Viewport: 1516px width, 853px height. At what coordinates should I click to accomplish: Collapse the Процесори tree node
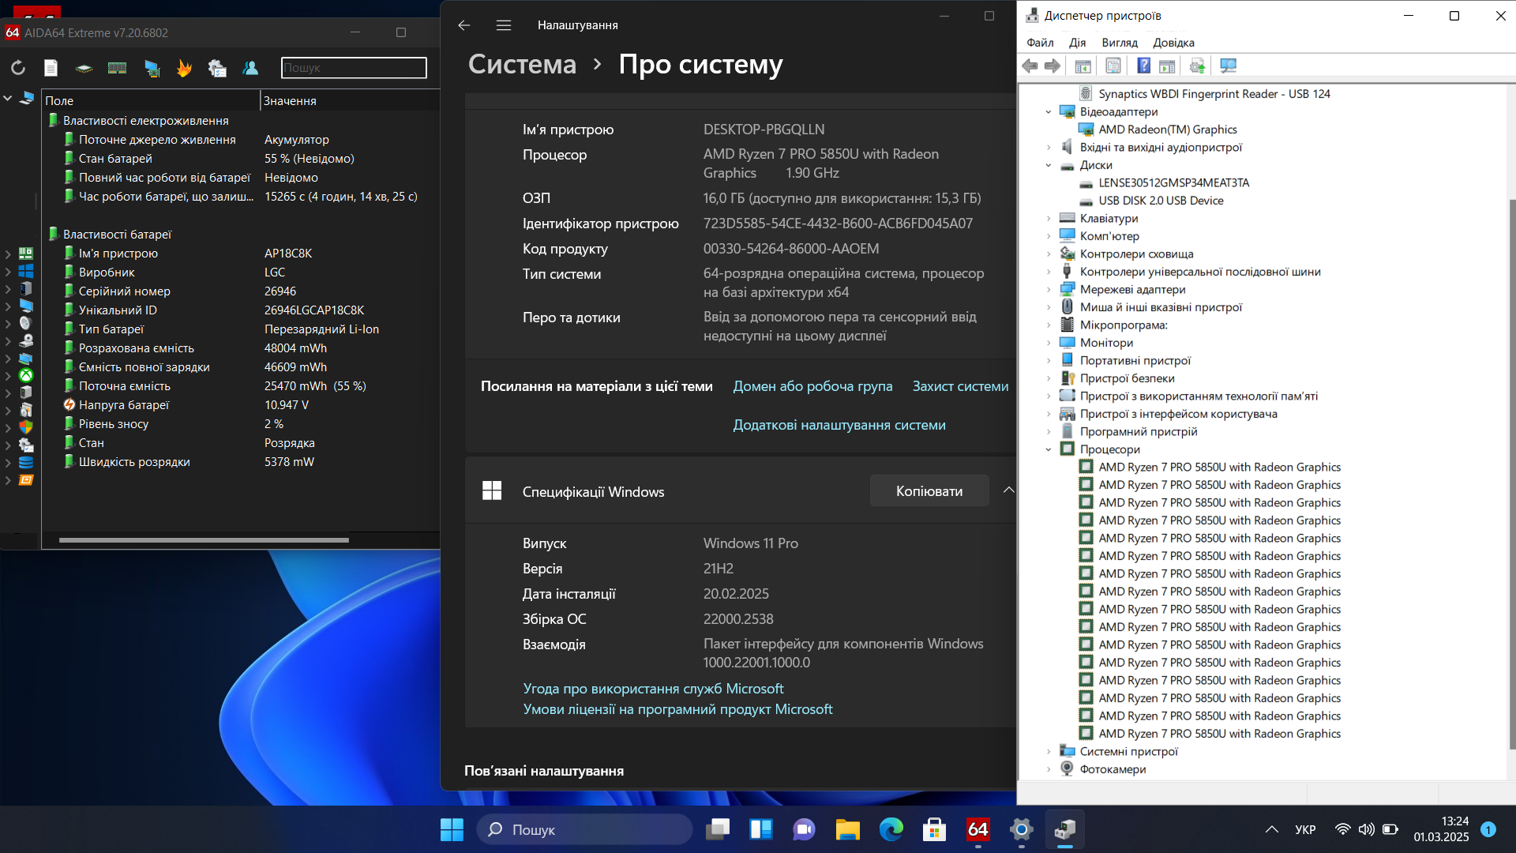[x=1049, y=449]
